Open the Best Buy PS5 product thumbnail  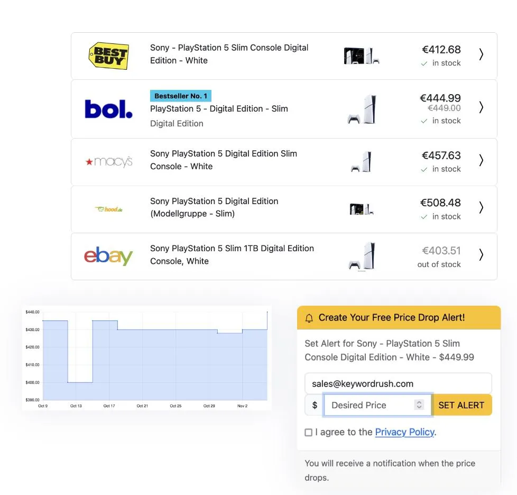click(x=362, y=56)
